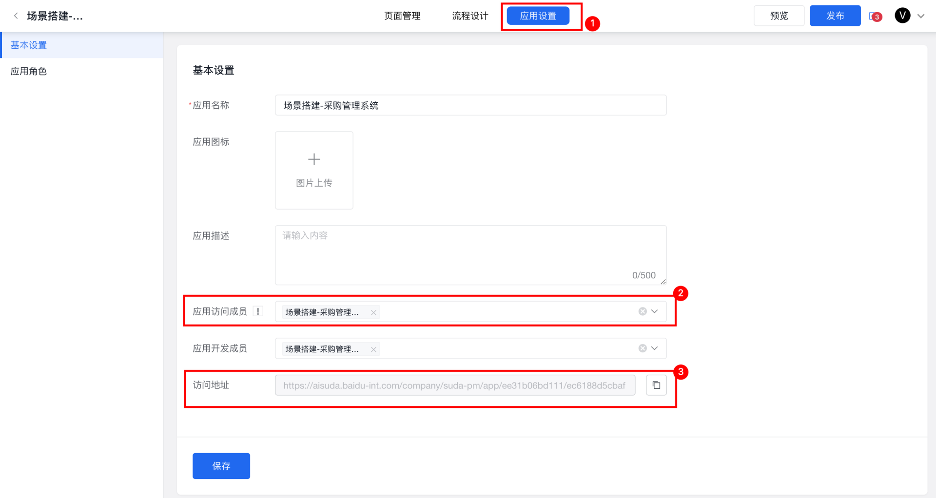Expand the 应用访问成员 dropdown
The image size is (936, 498).
click(655, 311)
